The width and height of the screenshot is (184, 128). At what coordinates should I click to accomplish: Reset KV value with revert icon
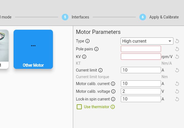[x=177, y=57]
